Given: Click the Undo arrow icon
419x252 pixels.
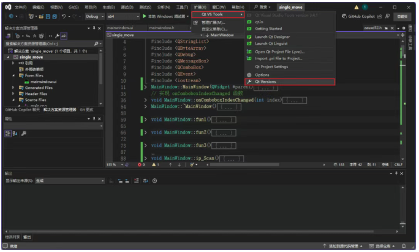Looking at the screenshot, I should pos(64,17).
